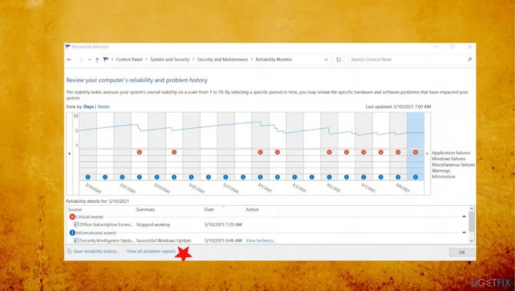Expand the chevron after System and Security
The image size is (515, 291).
pyautogui.click(x=193, y=60)
